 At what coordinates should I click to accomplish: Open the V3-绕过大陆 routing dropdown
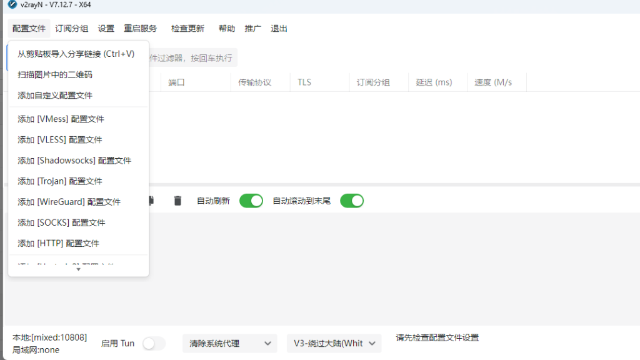point(333,343)
